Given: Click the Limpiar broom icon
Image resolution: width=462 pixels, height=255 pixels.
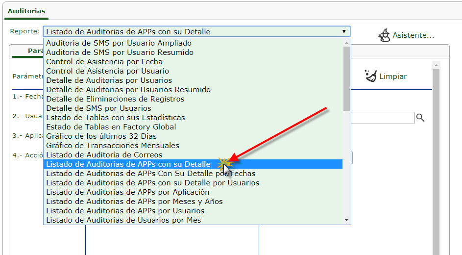Looking at the screenshot, I should coord(371,76).
